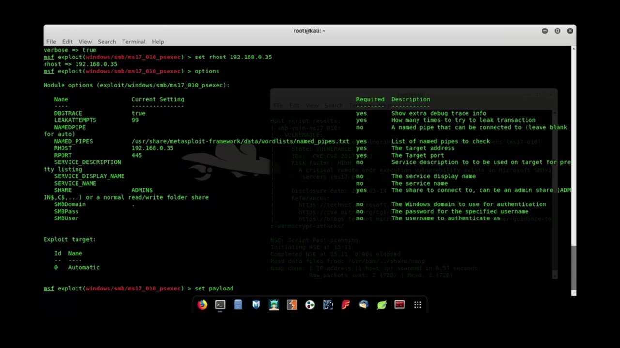Viewport: 620px width, 348px height.
Task: Click the RPORT option name
Action: 62,155
